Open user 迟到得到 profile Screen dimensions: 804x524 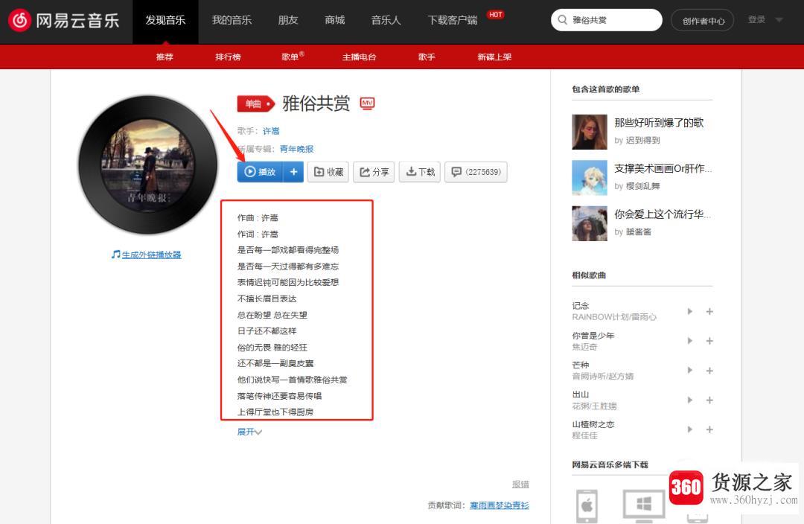(643, 141)
